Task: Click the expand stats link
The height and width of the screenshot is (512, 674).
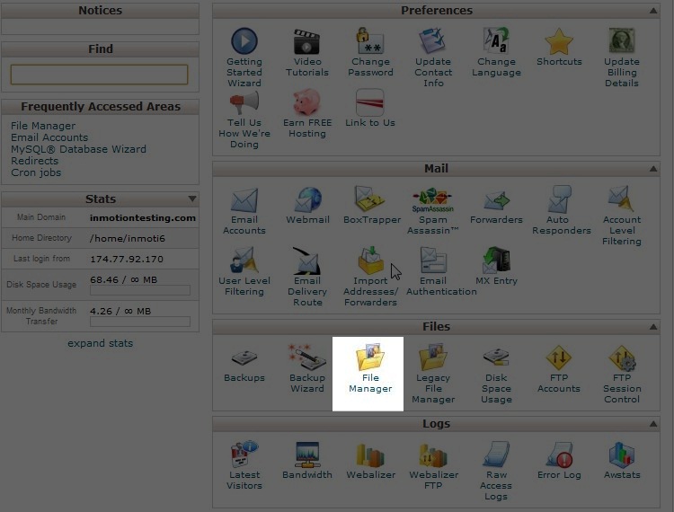Action: 100,343
